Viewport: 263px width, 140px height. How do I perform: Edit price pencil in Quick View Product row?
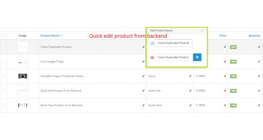tap(225, 105)
